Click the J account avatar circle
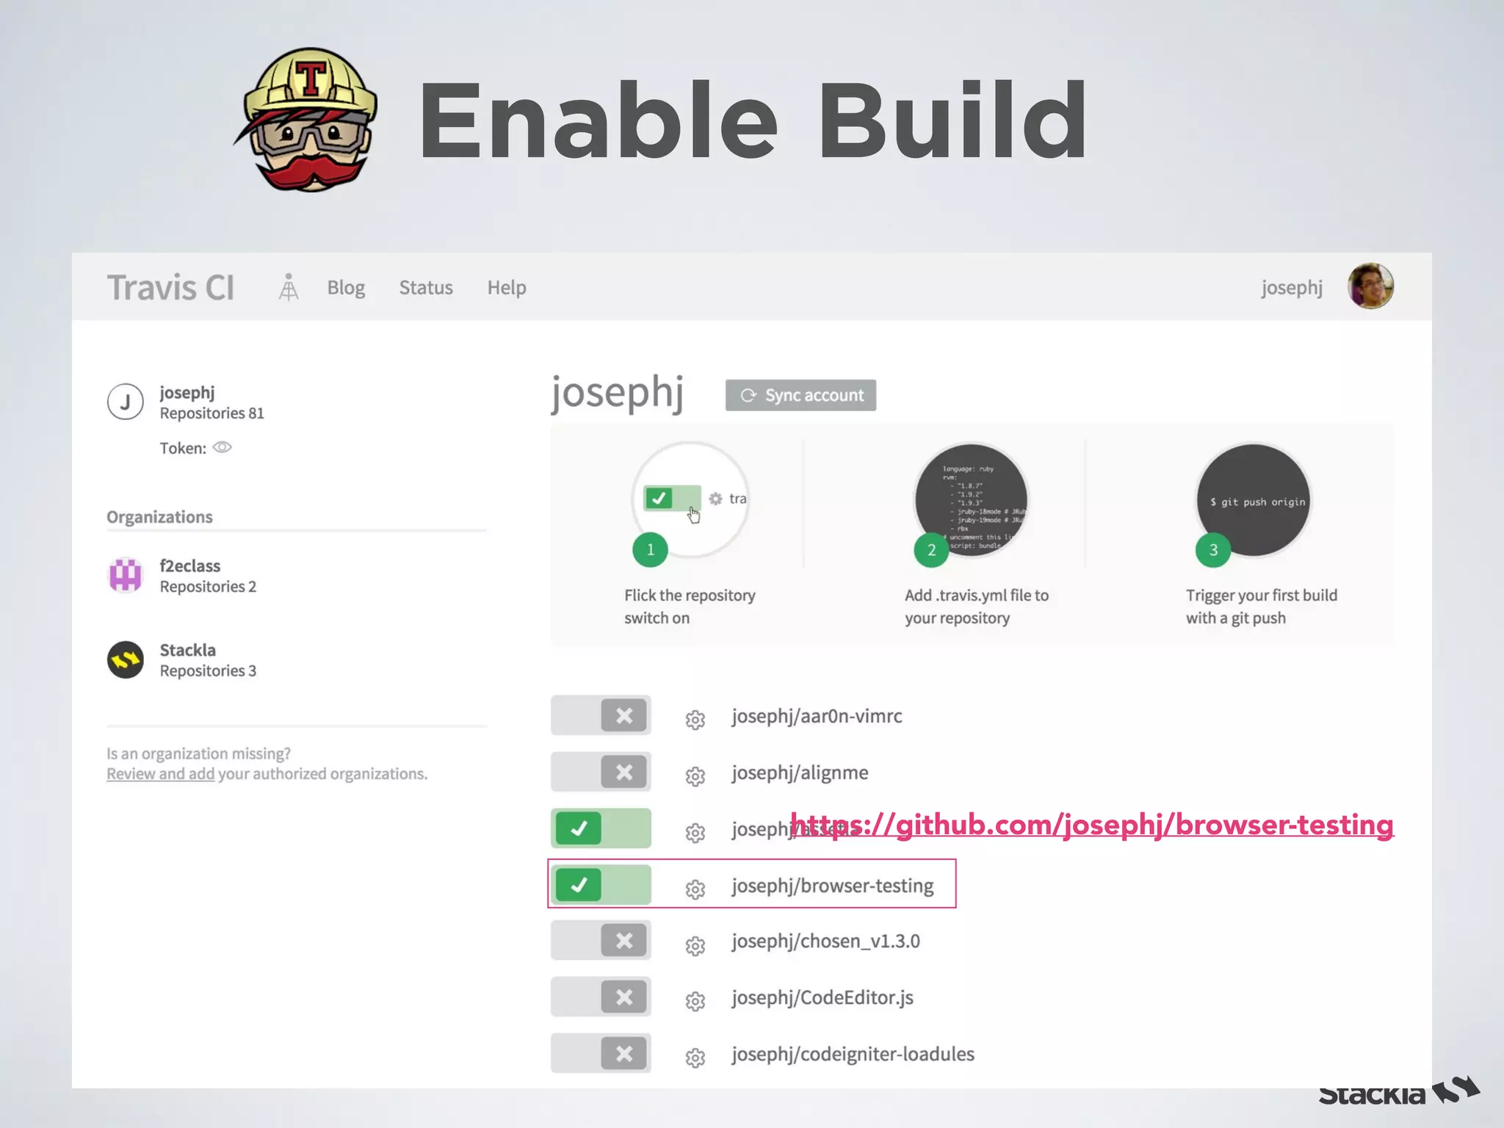The width and height of the screenshot is (1504, 1128). [126, 402]
